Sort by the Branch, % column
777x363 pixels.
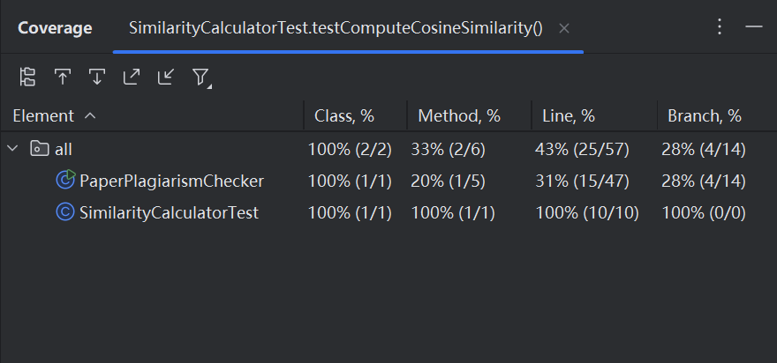(704, 115)
